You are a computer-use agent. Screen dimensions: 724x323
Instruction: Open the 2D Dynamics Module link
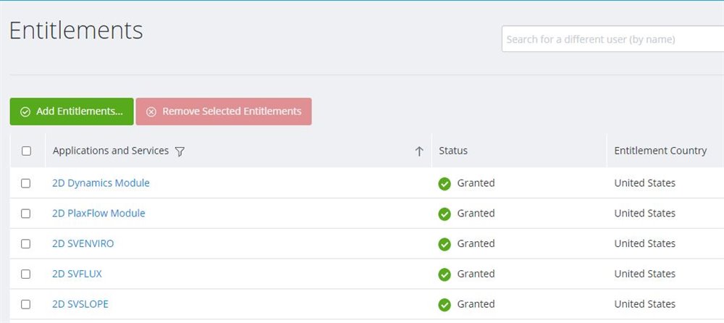[x=101, y=183]
